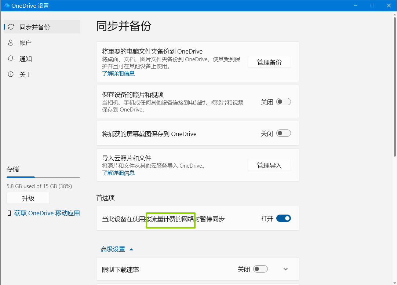This screenshot has height=285, width=397.
Task: Turn off the metered network pause sync switch
Action: point(284,218)
